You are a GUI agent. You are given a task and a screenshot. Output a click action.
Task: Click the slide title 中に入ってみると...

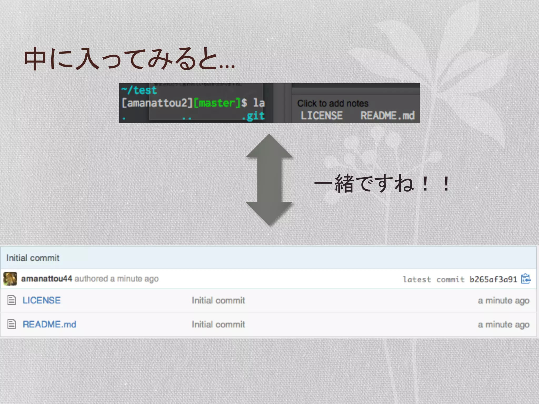pos(129,58)
